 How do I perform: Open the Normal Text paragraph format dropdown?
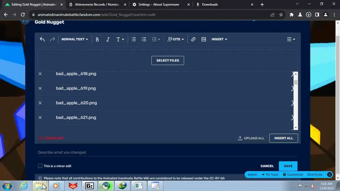75,39
